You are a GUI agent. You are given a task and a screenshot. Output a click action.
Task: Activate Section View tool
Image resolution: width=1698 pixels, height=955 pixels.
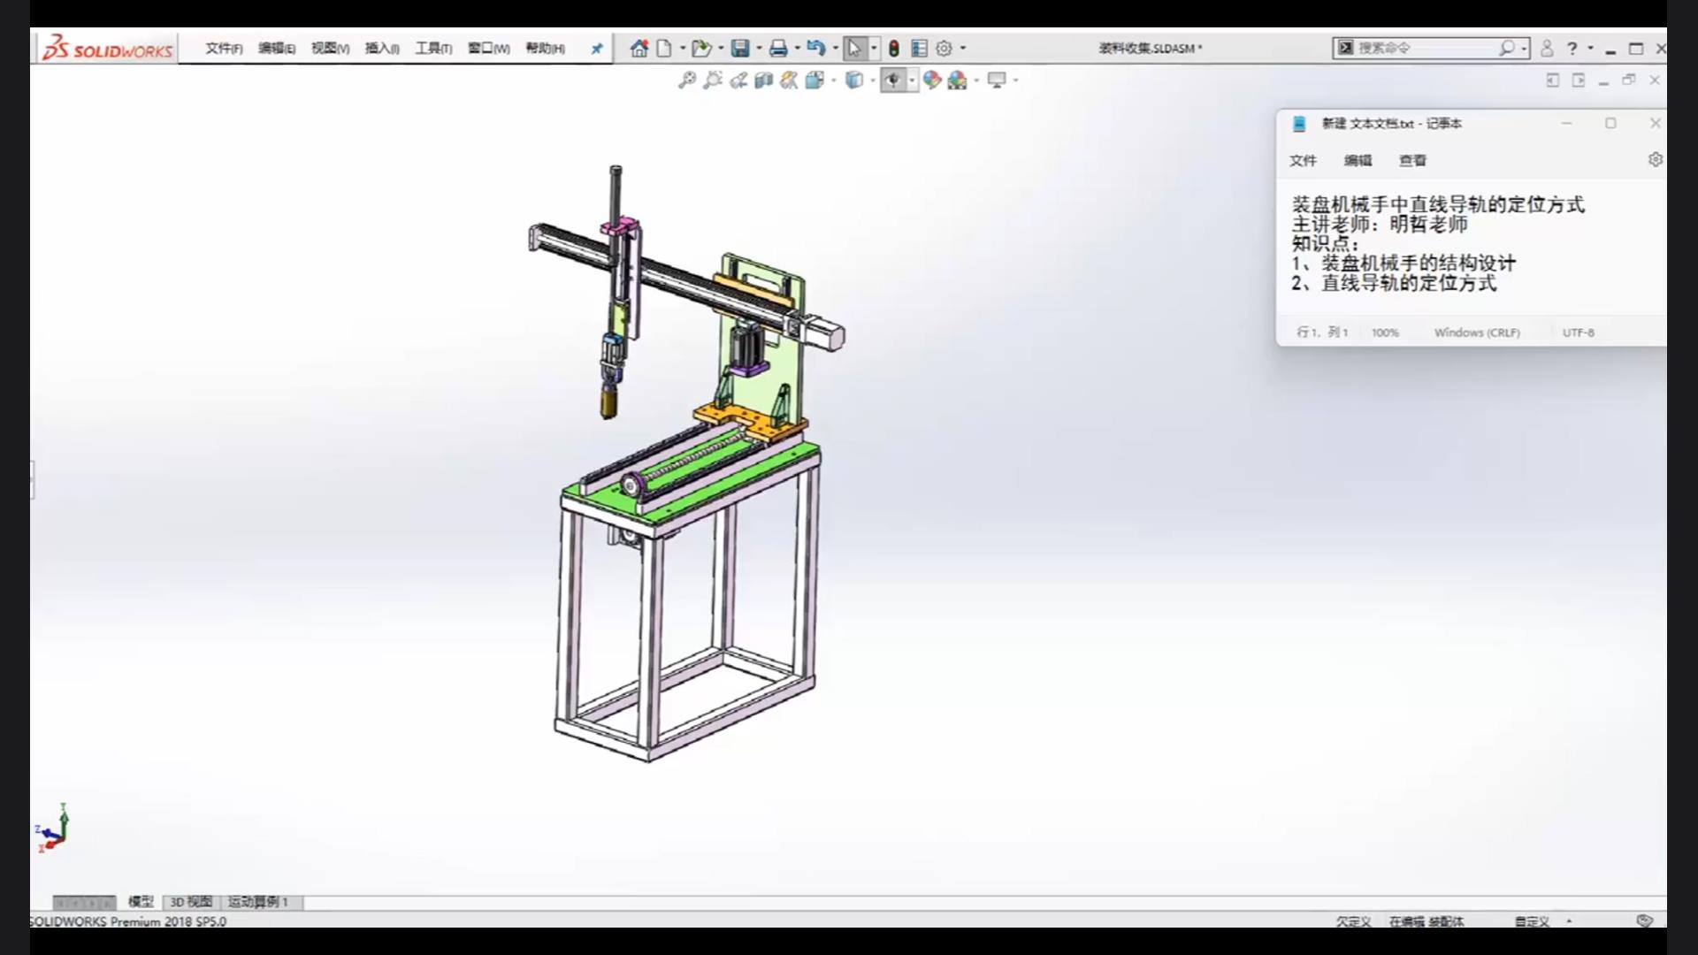click(x=764, y=80)
